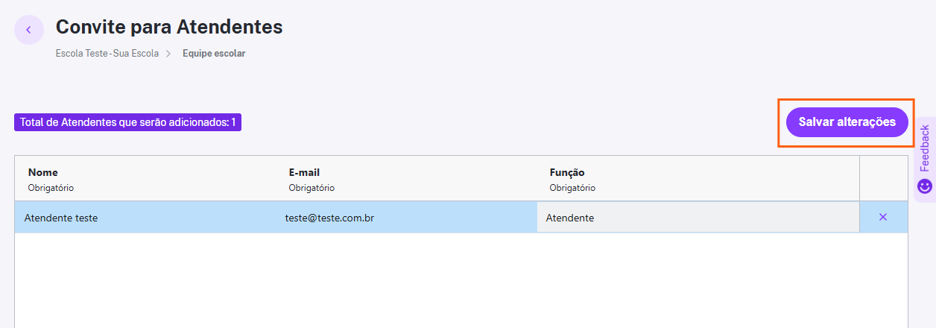
Task: Click Obrigatório label under Função
Action: [x=572, y=188]
